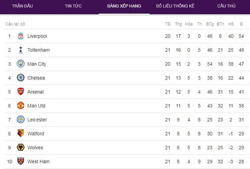This screenshot has height=169, width=250.
Task: Click the Liverpool club crest
Action: point(20,36)
